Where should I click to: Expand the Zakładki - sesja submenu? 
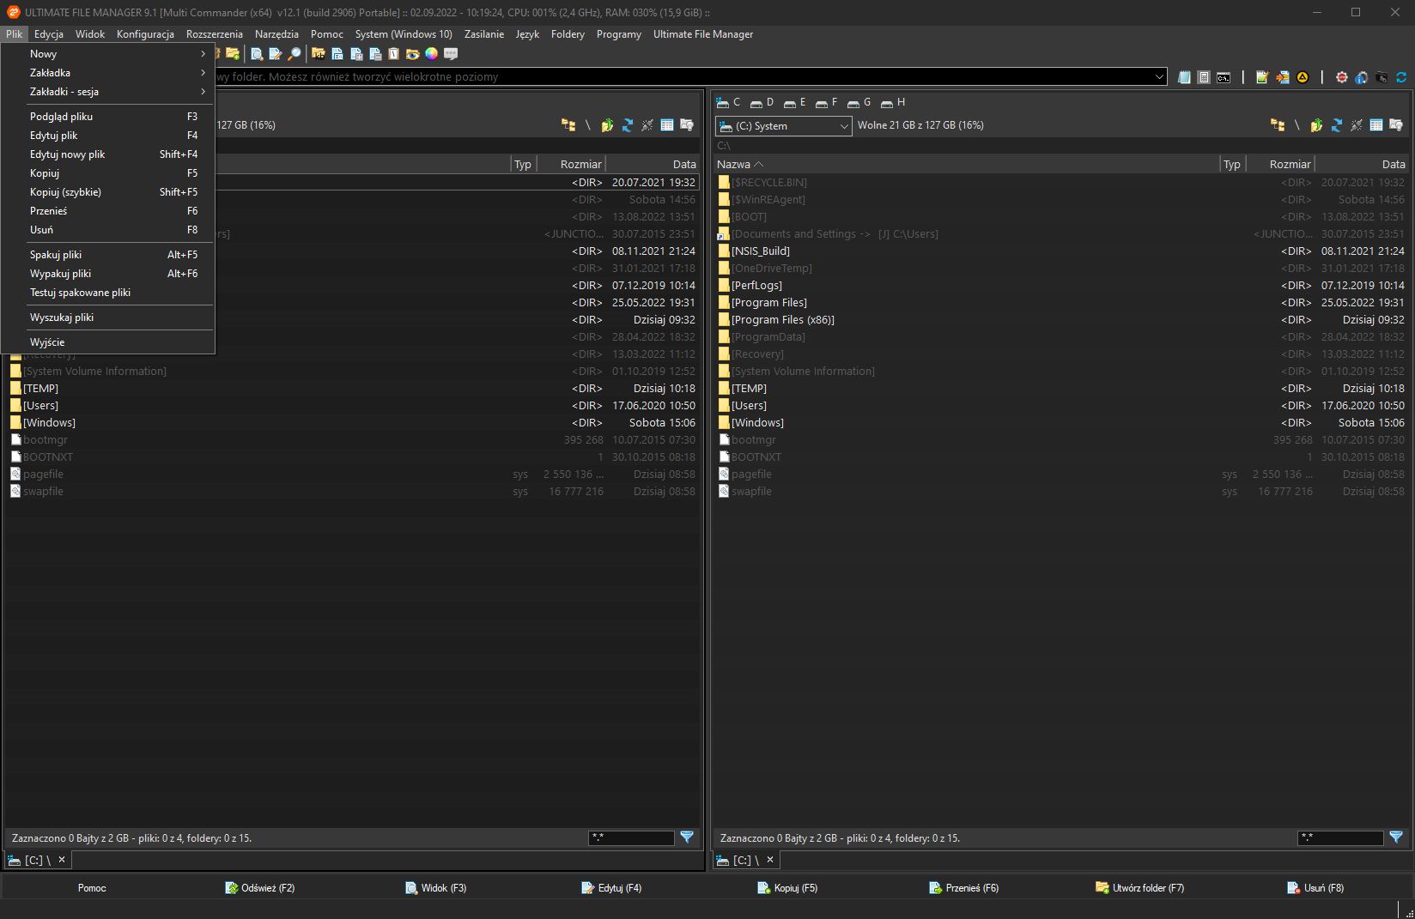[108, 91]
